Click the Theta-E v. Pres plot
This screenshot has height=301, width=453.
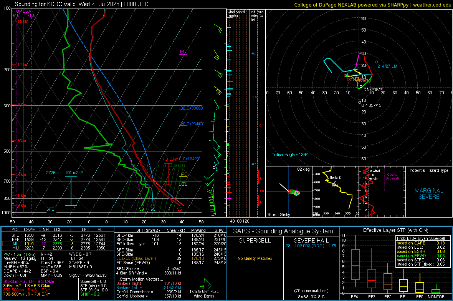coord(336,191)
